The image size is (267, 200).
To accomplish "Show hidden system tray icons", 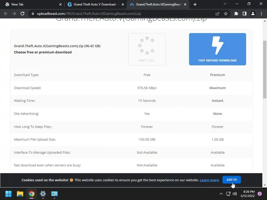I will [x=221, y=194].
